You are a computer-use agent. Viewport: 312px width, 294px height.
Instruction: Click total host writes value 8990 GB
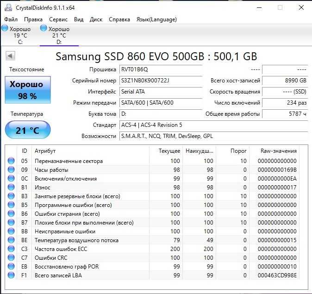click(285, 81)
